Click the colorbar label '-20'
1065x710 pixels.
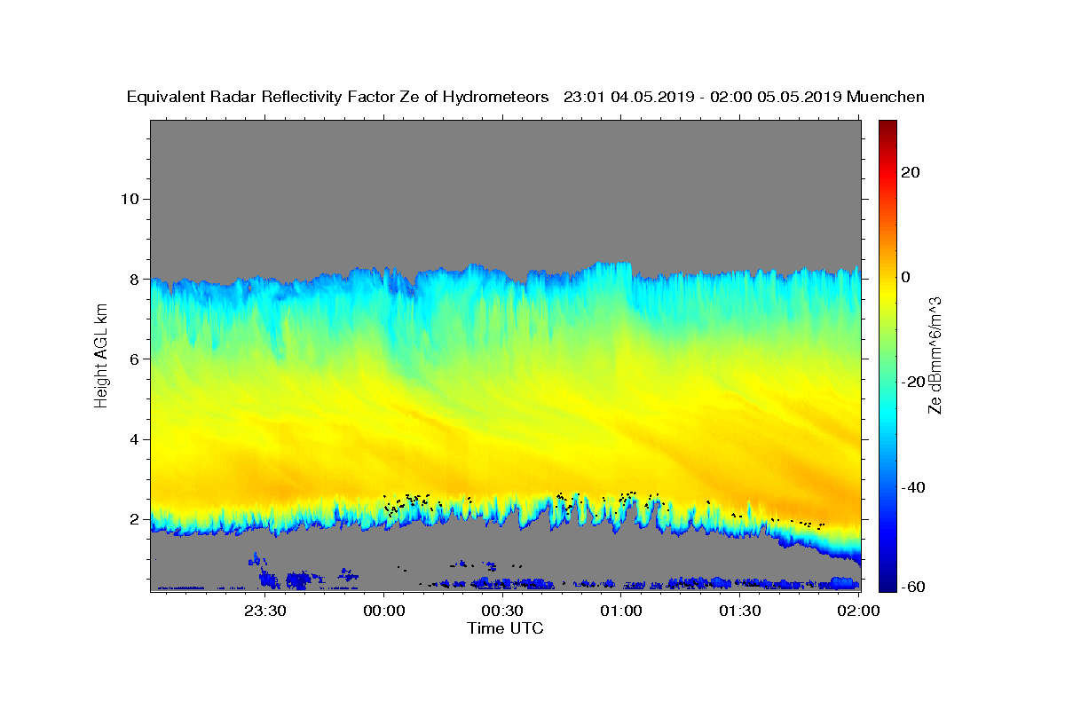click(914, 382)
